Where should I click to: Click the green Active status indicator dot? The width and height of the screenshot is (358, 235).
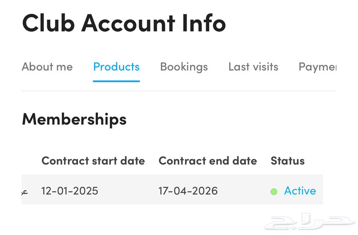pyautogui.click(x=273, y=191)
